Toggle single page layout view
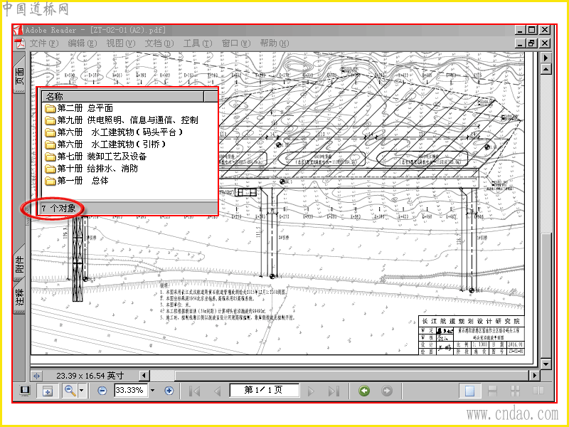 469,391
